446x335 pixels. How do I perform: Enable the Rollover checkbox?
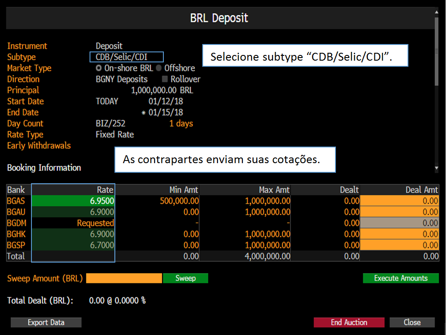(165, 79)
